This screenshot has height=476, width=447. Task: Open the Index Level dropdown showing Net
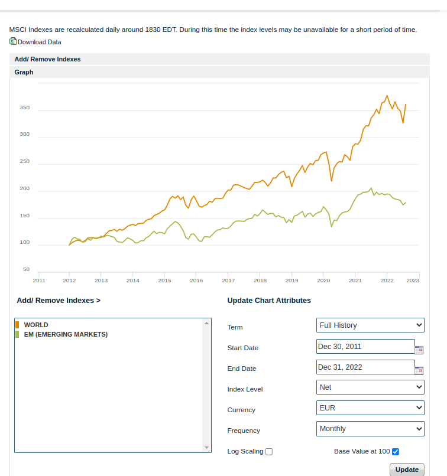[370, 387]
